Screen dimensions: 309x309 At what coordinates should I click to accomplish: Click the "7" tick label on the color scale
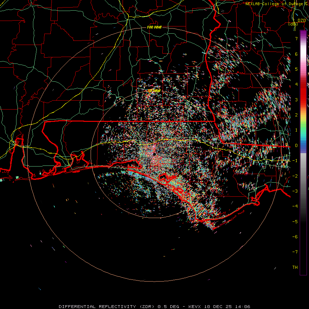[296, 38]
